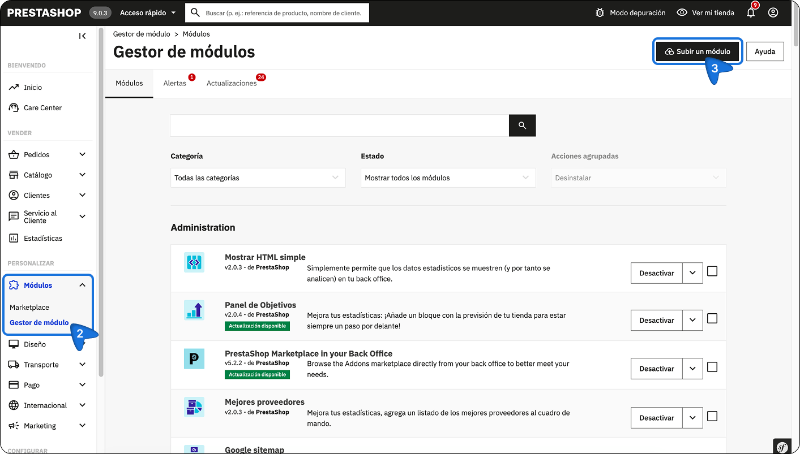Click the Servicio al Cliente chat icon
800x454 pixels.
click(x=14, y=217)
